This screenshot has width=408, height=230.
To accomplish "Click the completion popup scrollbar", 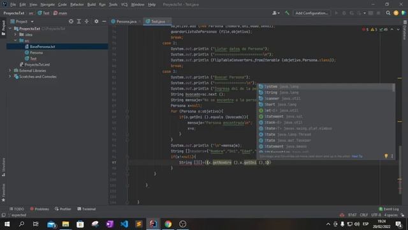I will click(394, 88).
